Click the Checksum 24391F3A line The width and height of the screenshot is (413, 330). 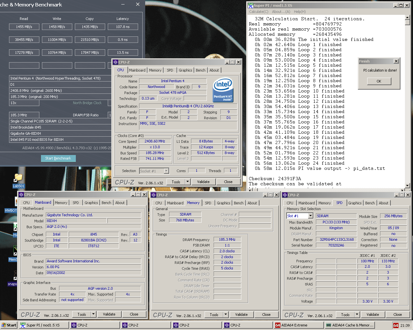point(275,179)
